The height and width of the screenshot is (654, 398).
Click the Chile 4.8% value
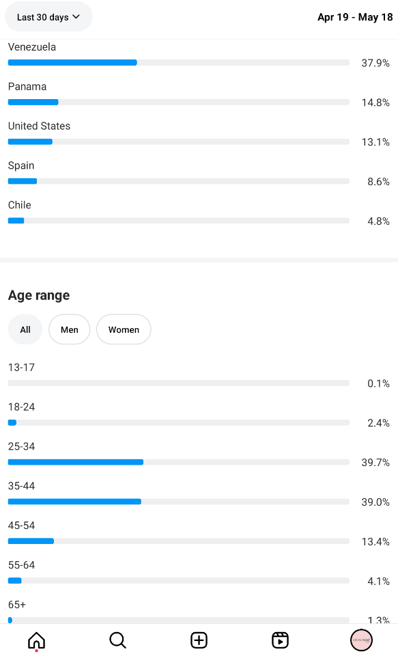(378, 221)
